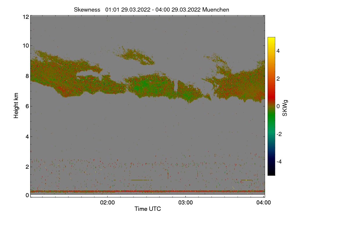Screen dimensions: 348x232
Task: Click the height tick label 12
Action: tap(26, 17)
